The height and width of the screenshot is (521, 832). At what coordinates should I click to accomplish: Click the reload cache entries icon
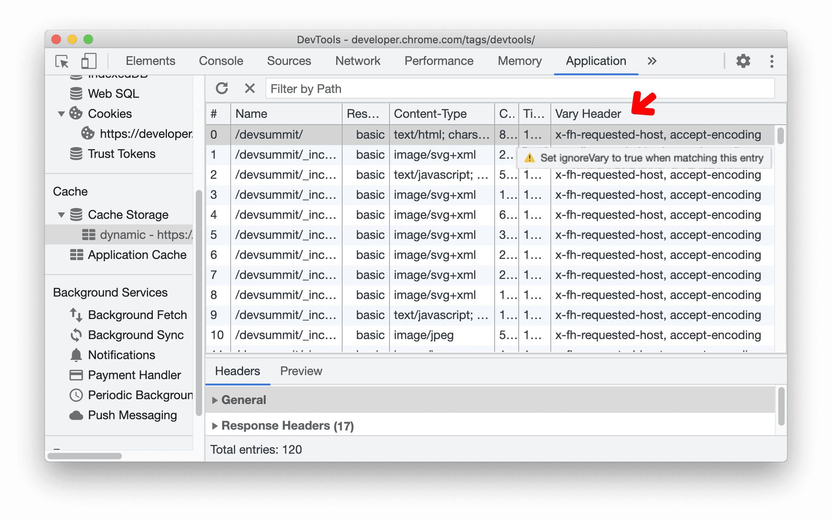222,89
